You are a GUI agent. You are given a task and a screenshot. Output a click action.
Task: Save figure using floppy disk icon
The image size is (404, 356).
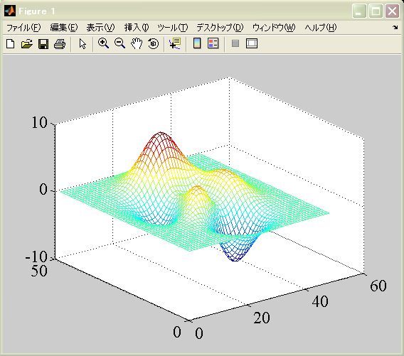coord(43,44)
